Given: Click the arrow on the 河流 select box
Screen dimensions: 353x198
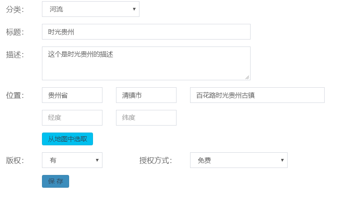Looking at the screenshot, I should tap(134, 9).
